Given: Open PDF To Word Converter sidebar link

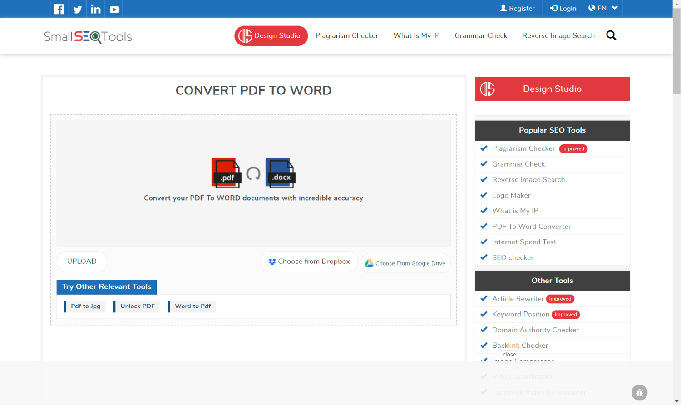Looking at the screenshot, I should (x=532, y=227).
